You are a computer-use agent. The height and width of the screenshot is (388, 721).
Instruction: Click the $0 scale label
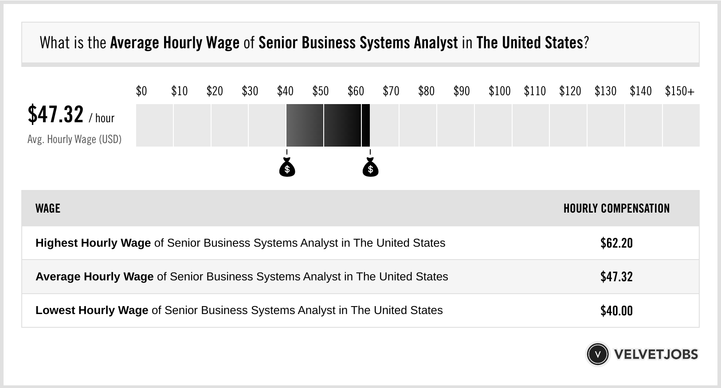coord(141,91)
